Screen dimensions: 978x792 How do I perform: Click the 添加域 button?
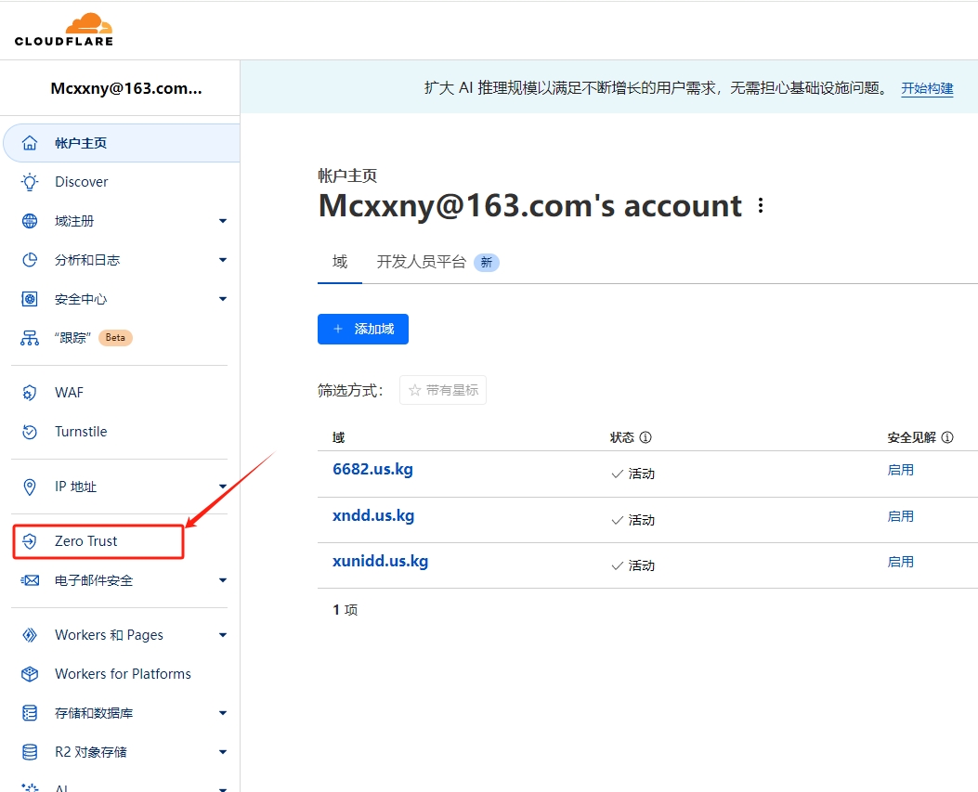click(x=363, y=329)
